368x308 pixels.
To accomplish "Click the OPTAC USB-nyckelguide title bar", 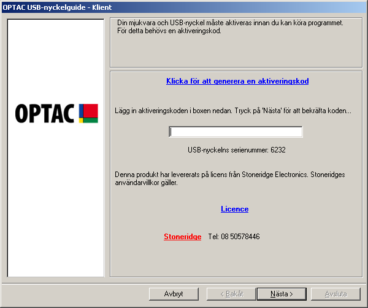I will (184, 7).
